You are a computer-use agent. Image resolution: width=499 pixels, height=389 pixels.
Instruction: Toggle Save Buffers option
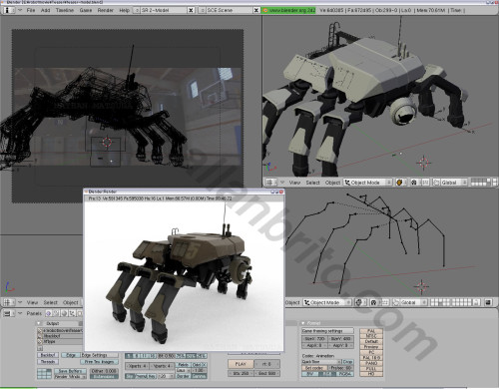point(70,371)
